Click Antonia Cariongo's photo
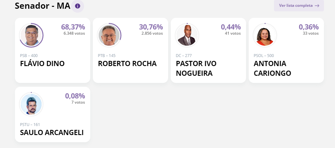 [265, 35]
